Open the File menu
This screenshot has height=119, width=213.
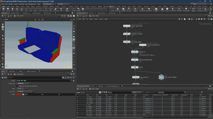point(3,4)
